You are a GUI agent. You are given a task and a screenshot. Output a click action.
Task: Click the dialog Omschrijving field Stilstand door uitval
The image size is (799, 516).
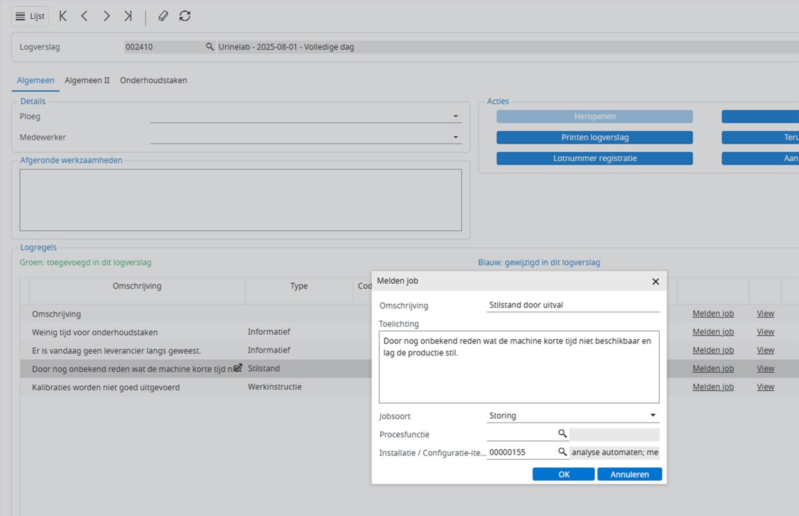point(573,305)
